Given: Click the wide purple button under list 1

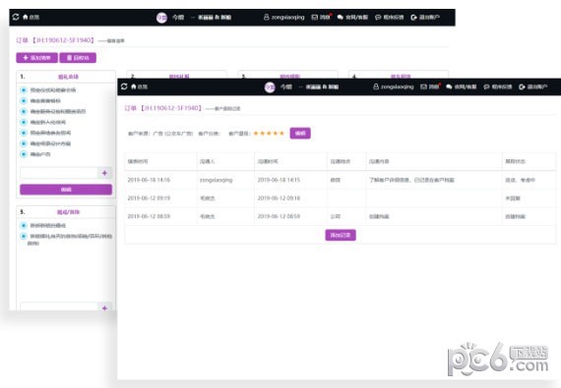Looking at the screenshot, I should click(66, 190).
